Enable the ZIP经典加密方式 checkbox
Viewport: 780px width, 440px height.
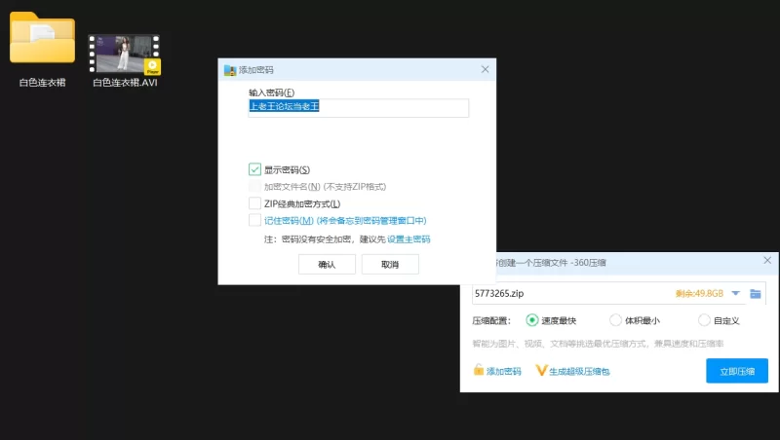[255, 203]
